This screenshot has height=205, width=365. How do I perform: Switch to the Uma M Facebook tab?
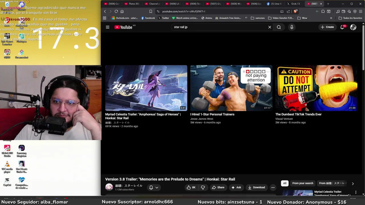(x=274, y=4)
